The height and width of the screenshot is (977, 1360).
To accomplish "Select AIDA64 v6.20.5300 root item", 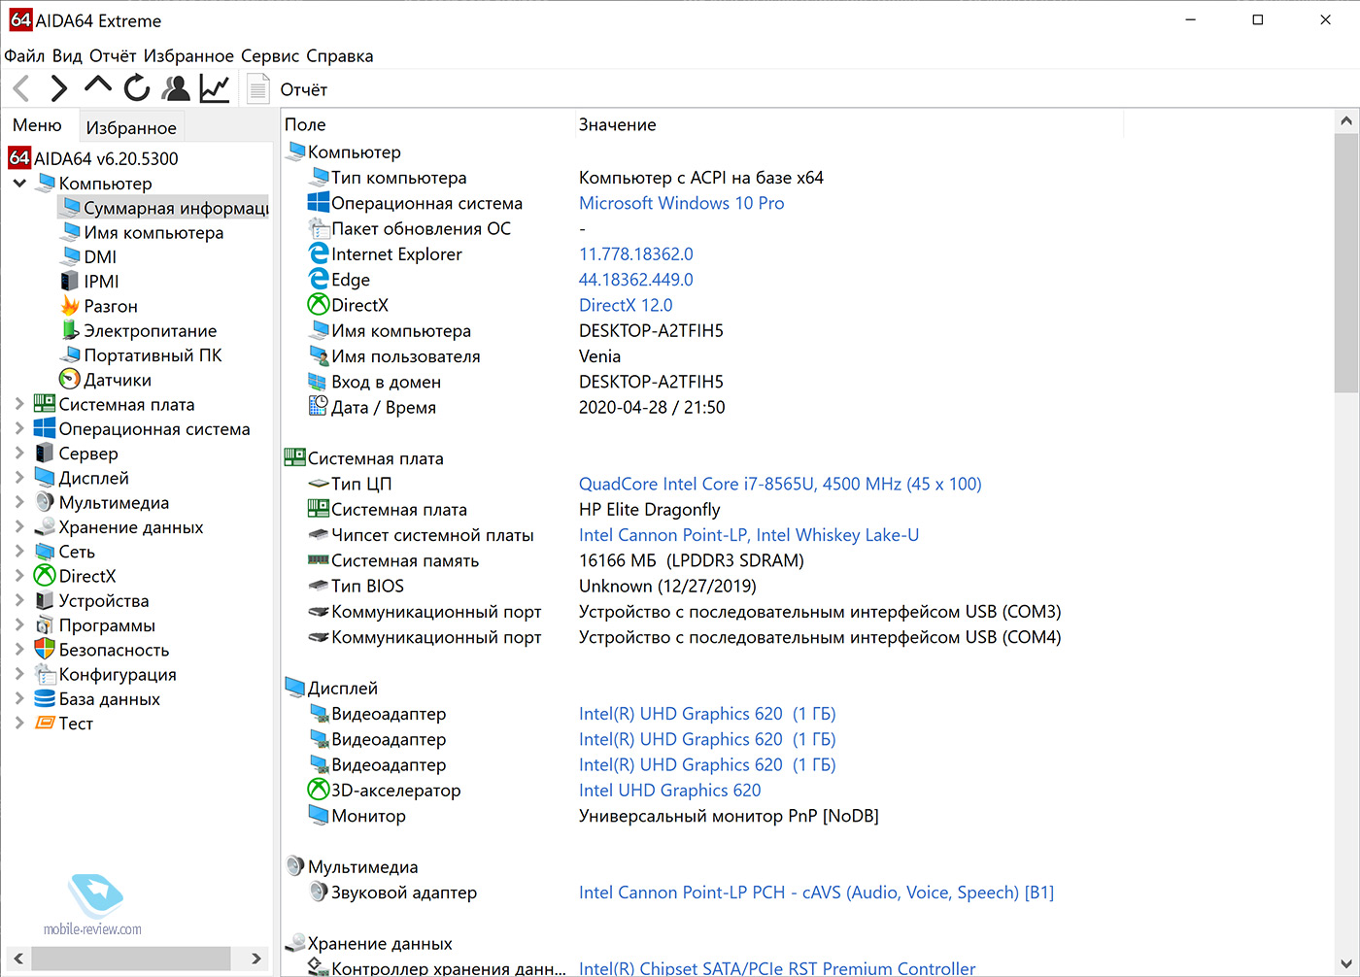I will 94,158.
